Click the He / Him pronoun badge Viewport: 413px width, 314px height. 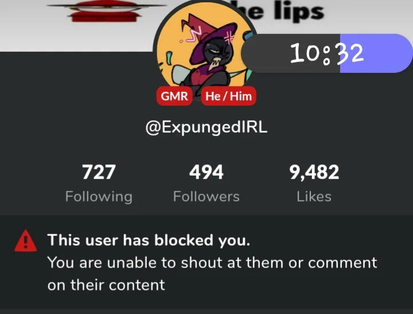tap(229, 96)
